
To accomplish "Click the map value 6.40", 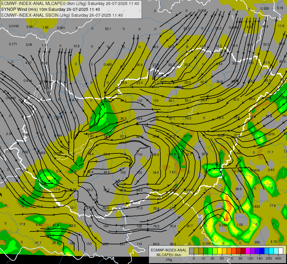I will point(39,225).
